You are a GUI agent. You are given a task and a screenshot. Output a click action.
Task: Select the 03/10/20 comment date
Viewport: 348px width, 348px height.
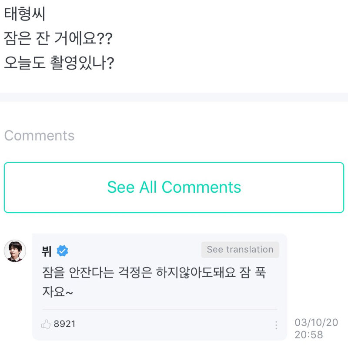point(316,322)
